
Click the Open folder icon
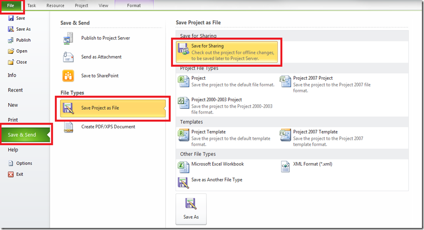click(11, 51)
